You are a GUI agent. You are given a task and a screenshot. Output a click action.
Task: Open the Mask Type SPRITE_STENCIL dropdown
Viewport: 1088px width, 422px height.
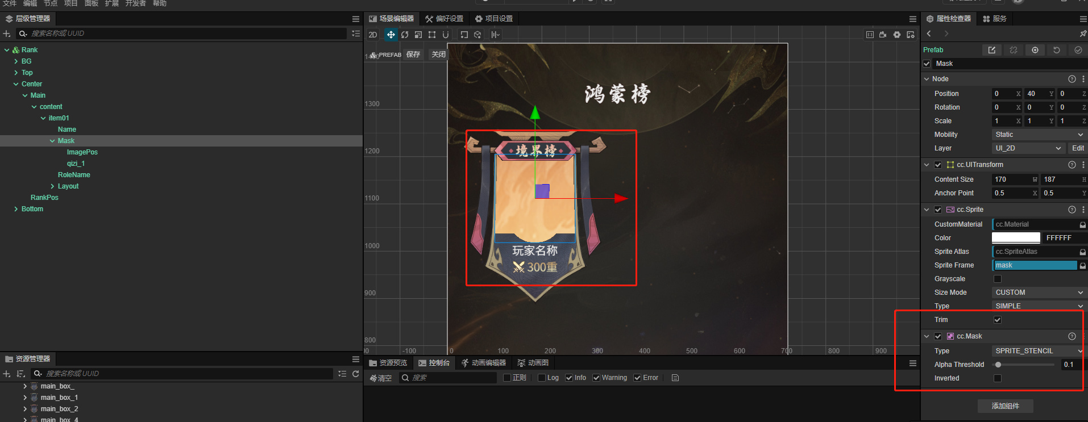(x=1039, y=351)
